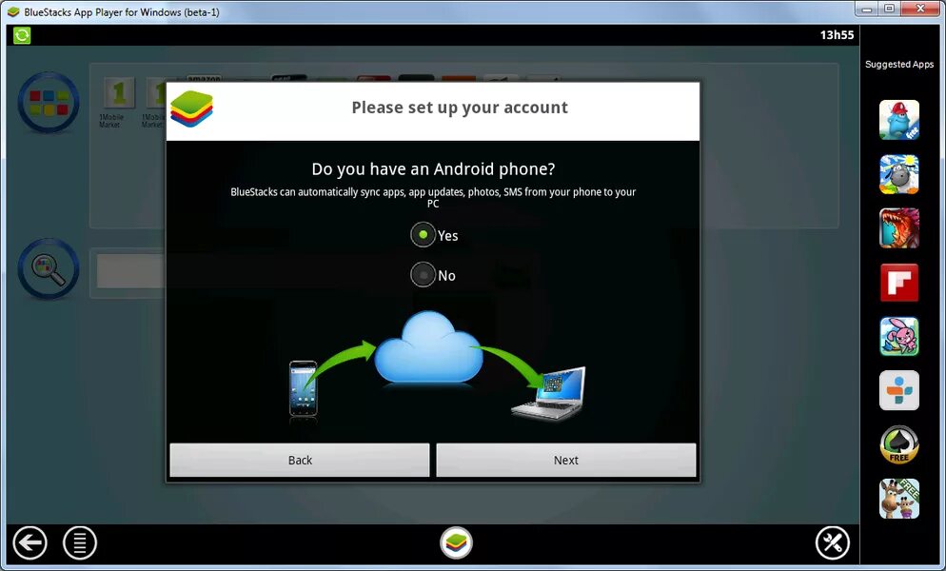Click the Next button
Image resolution: width=946 pixels, height=571 pixels.
point(566,460)
